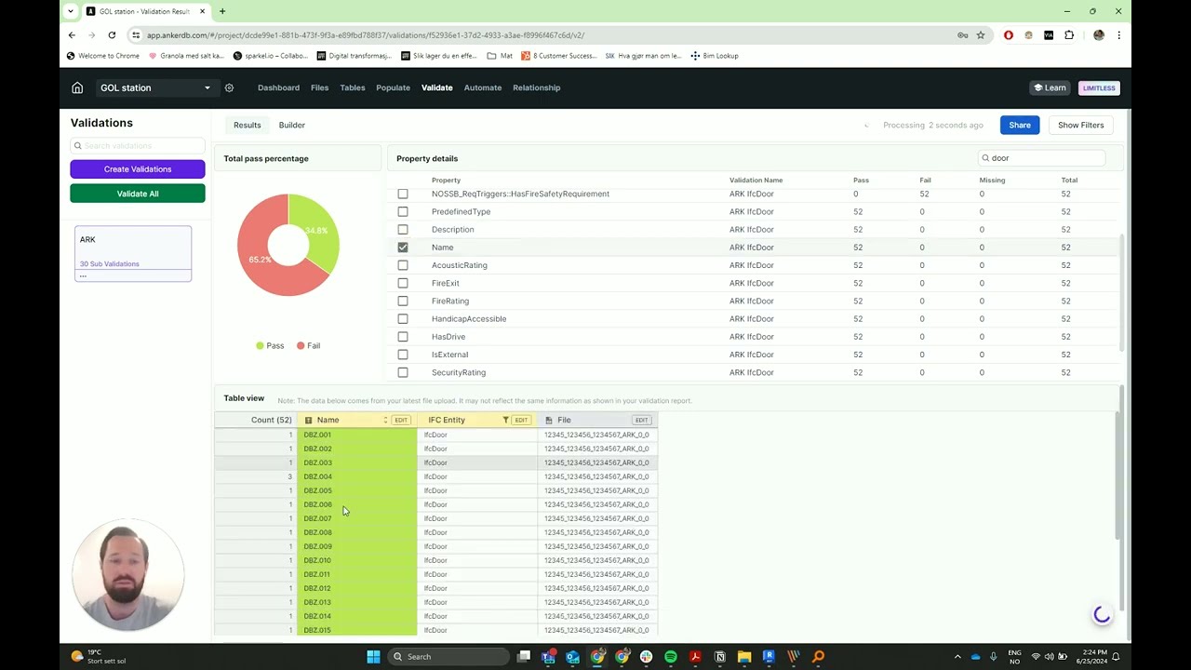Click EDIT button in Name column header

401,420
